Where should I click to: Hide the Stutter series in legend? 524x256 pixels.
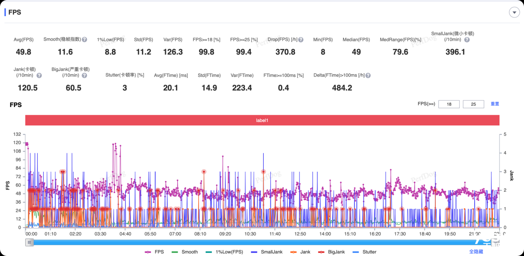pyautogui.click(x=365, y=252)
